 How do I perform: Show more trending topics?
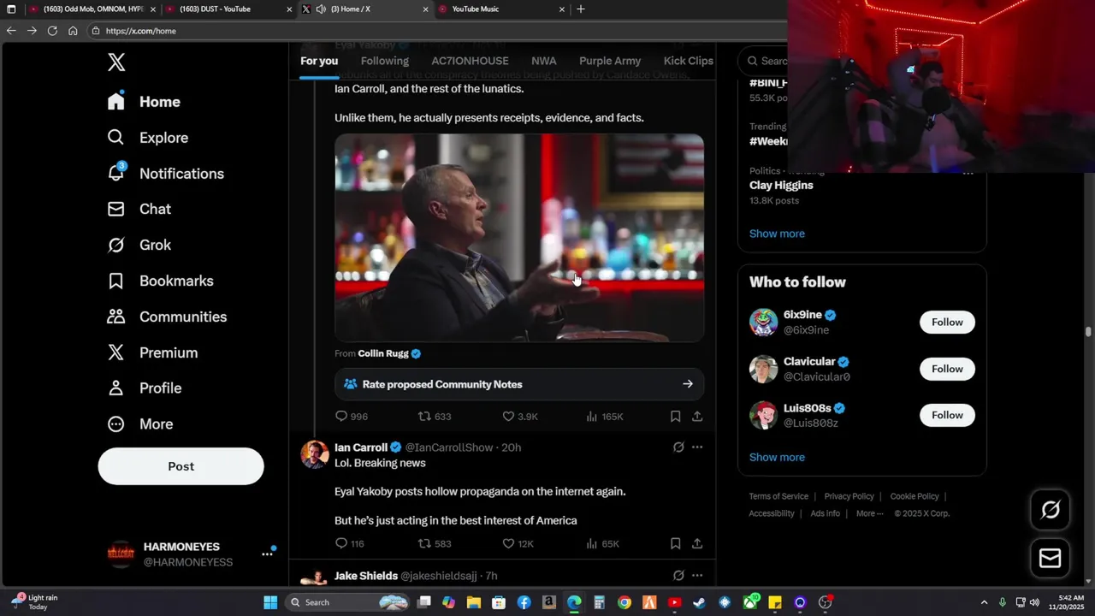pyautogui.click(x=777, y=234)
